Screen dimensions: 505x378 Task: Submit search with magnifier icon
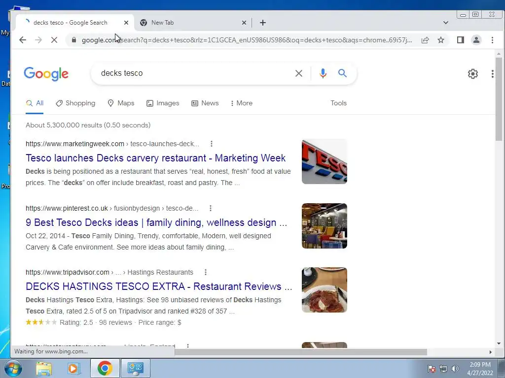coord(342,73)
